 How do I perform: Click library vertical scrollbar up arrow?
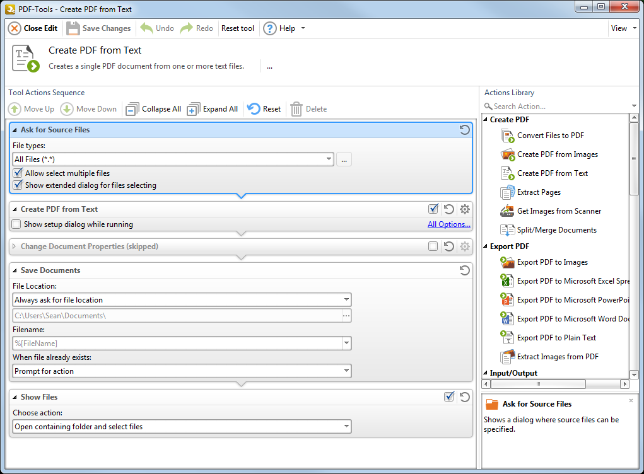tap(634, 118)
